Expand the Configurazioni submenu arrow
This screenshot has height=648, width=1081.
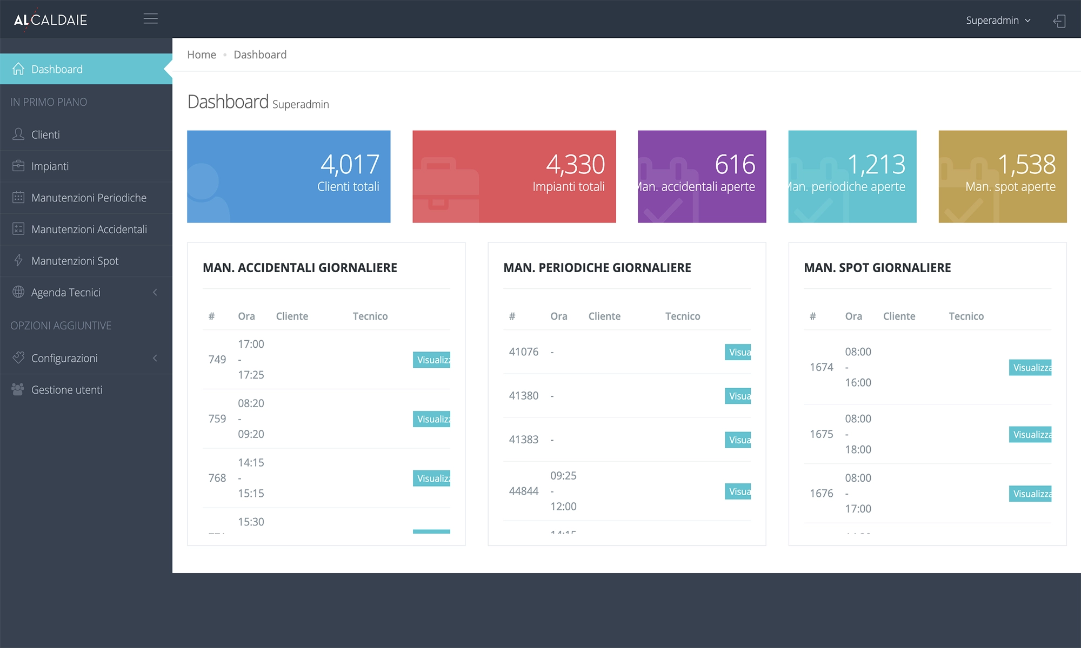[155, 358]
